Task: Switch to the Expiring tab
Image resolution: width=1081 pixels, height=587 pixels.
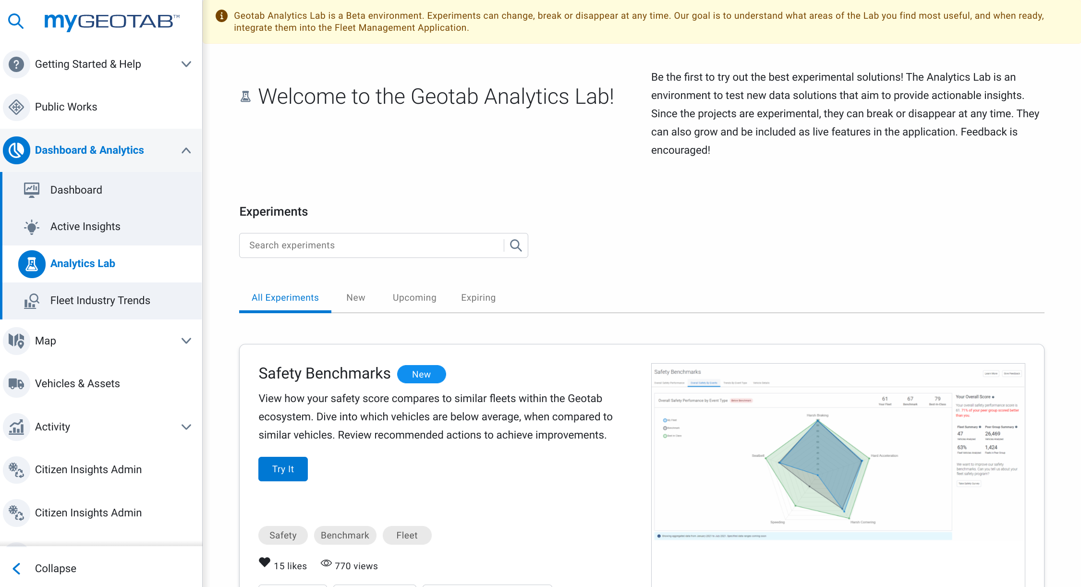Action: click(x=478, y=298)
